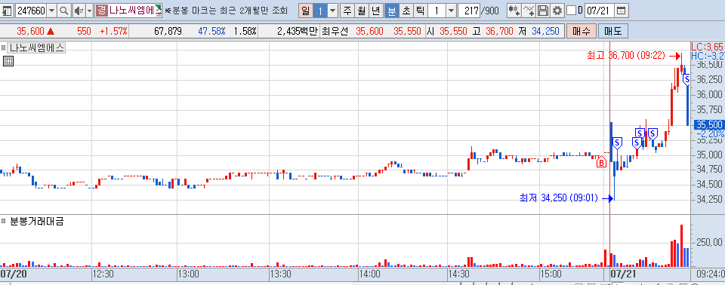Select the 초 seconds chart tab
Screen dimensions: 725x285
[406, 10]
